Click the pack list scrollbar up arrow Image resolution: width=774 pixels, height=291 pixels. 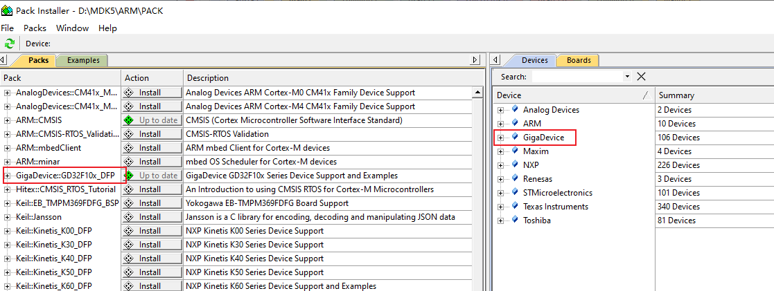(x=477, y=92)
